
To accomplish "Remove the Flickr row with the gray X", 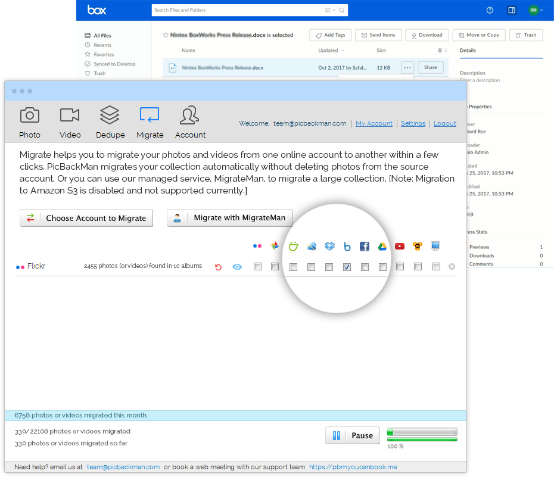I will point(452,267).
